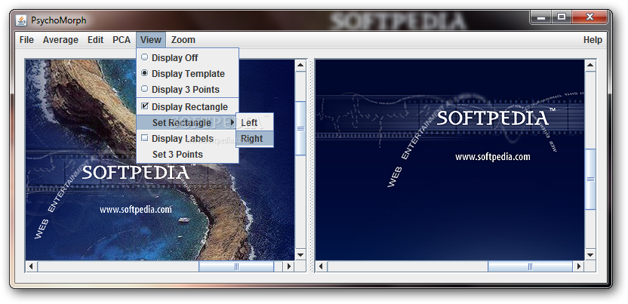
Task: Click the right panel's horizontal scrollbar thumb
Action: point(530,266)
